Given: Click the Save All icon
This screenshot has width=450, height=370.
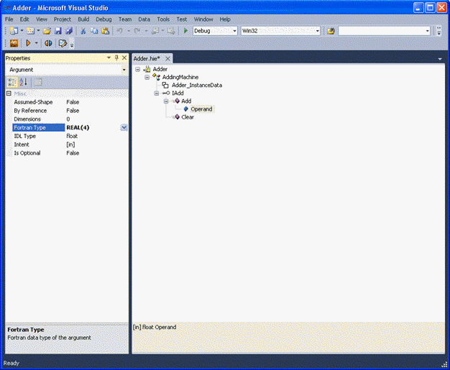Looking at the screenshot, I should click(x=69, y=31).
